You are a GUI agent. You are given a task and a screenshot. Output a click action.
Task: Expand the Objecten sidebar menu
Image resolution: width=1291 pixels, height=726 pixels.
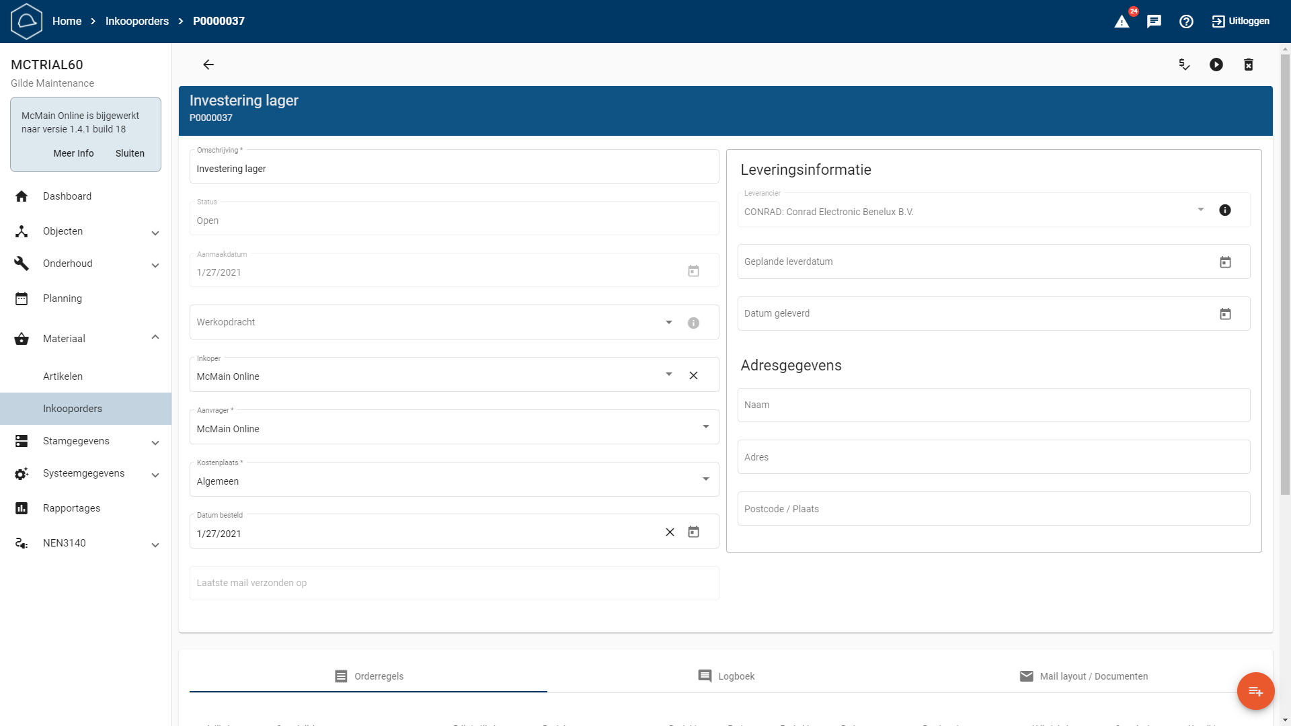coord(155,233)
